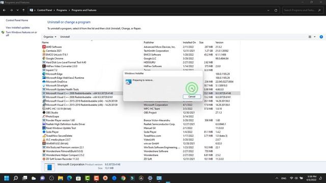Open the taskbar clock showing 5:59 PM
The image size is (326, 183).
pyautogui.click(x=311, y=178)
